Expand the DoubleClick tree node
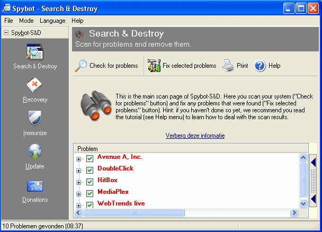Screen dimensions: 322x232 (78, 171)
